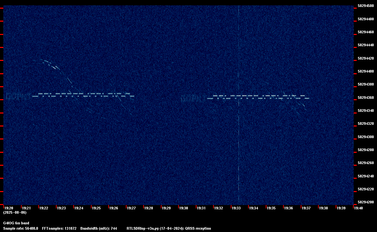Click the 19:24 time axis label

(x=79, y=208)
